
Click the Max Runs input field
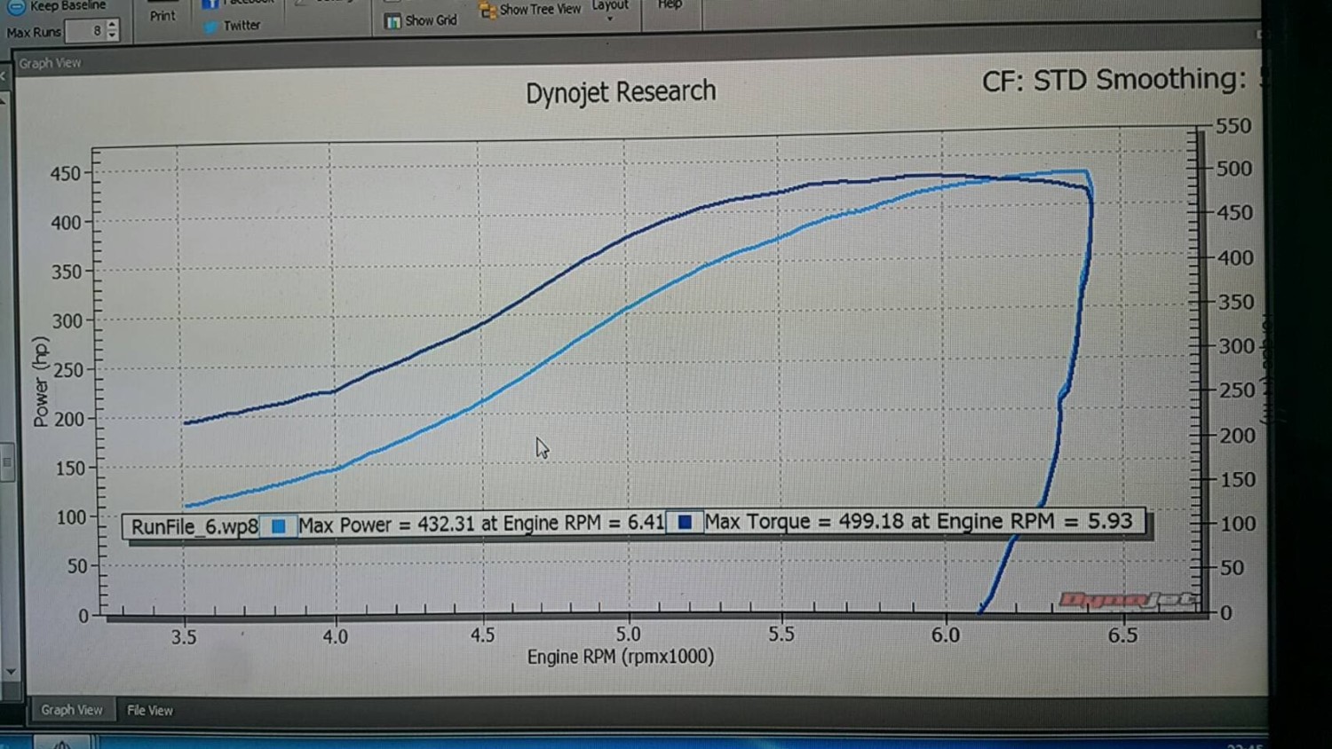[x=85, y=31]
